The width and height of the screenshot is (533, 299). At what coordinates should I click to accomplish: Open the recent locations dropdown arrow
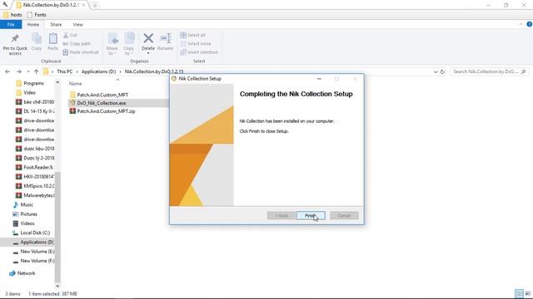point(27,71)
